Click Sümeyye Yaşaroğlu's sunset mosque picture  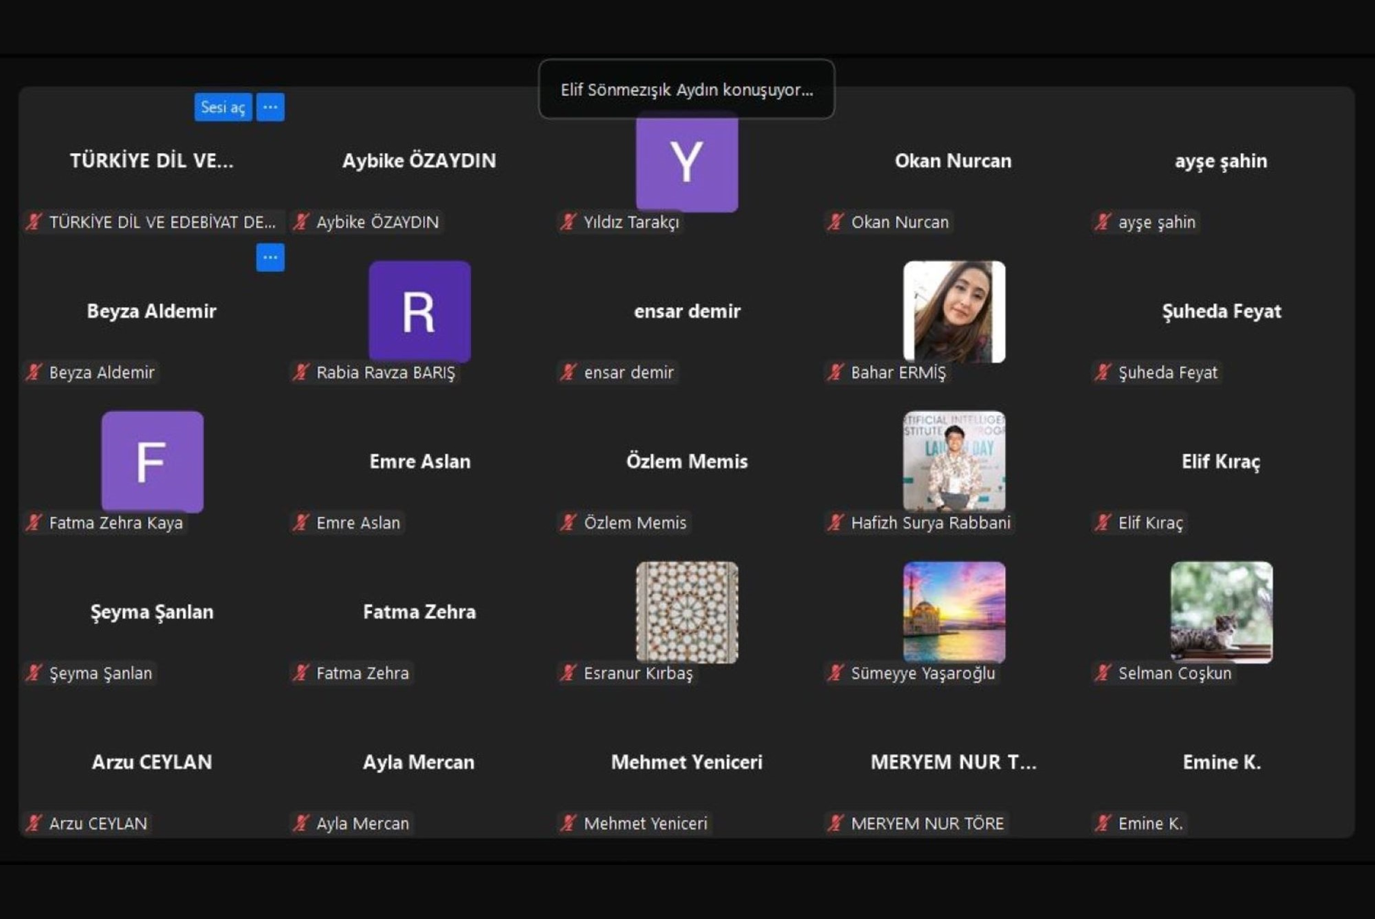pyautogui.click(x=954, y=612)
